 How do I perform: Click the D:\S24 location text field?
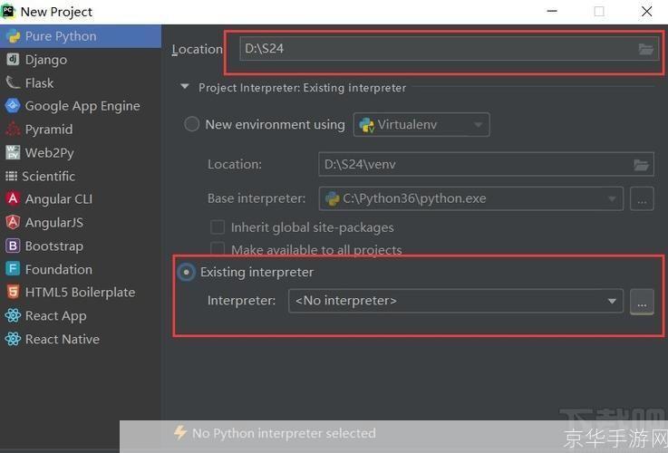[435, 49]
